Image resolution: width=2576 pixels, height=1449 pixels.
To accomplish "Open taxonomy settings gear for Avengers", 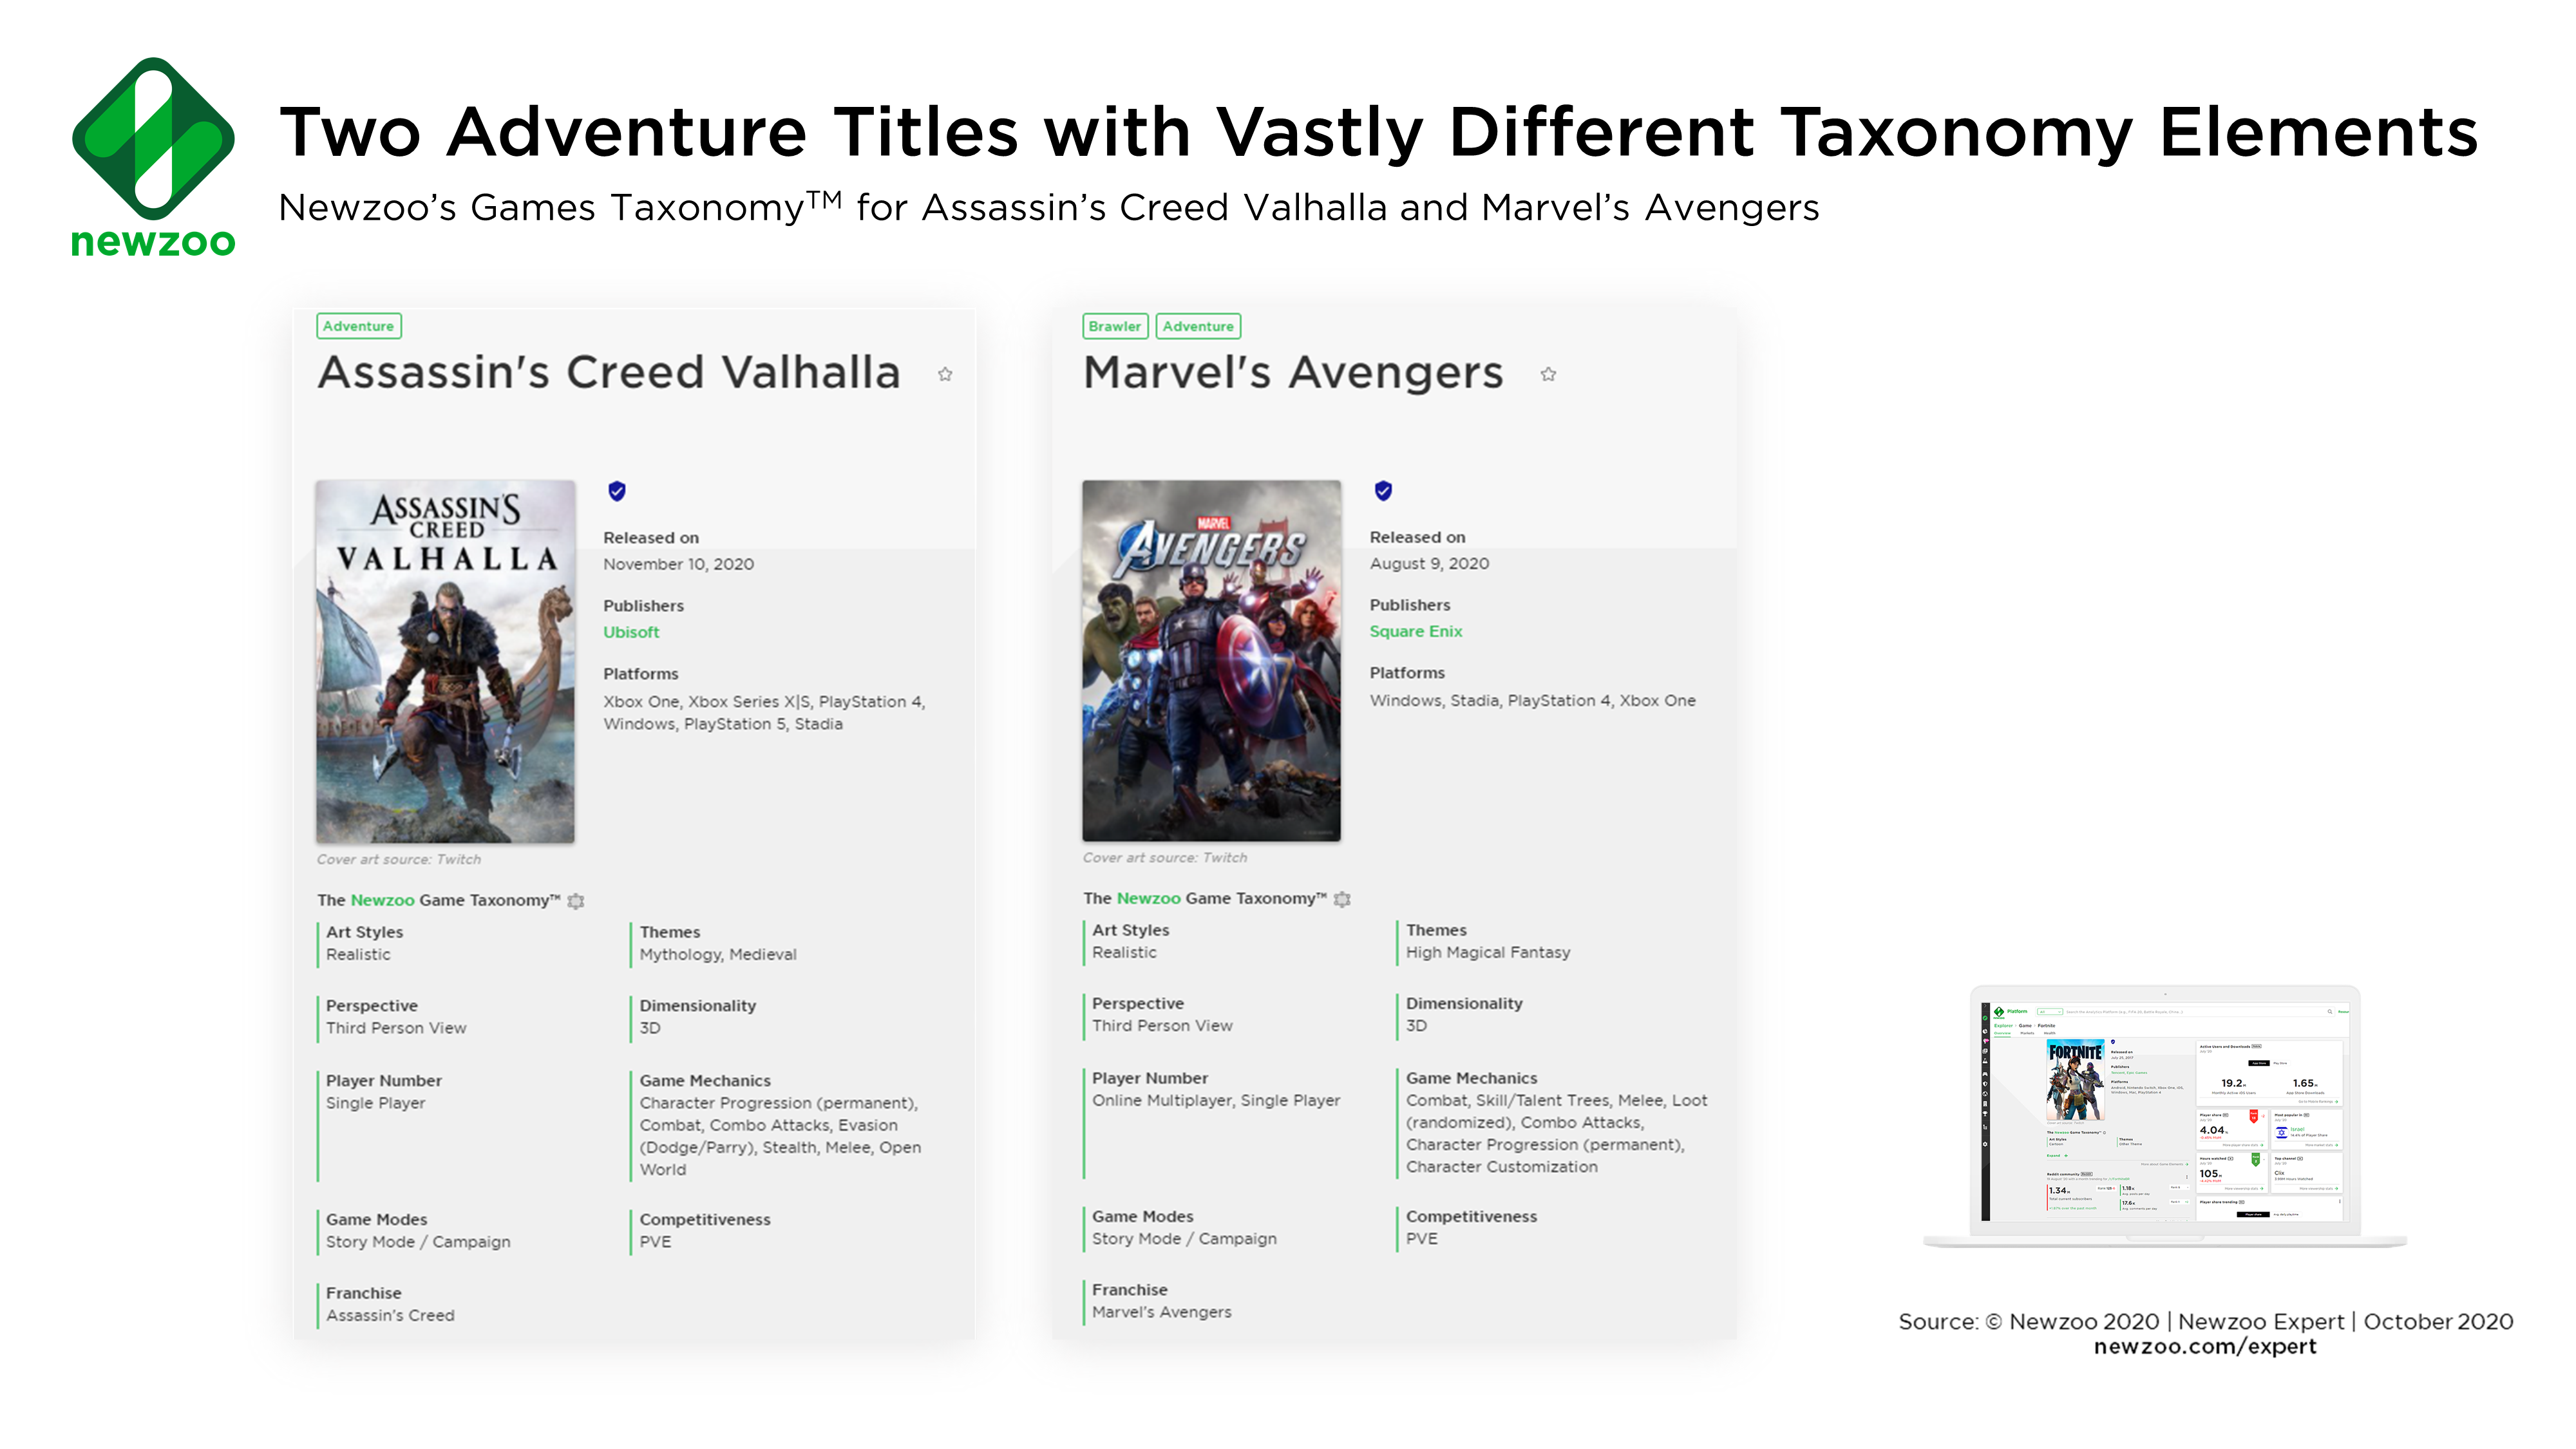I will [x=1342, y=899].
